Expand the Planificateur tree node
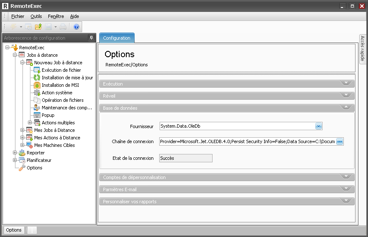Viewport: 368px width, 237px height. (x=15, y=160)
